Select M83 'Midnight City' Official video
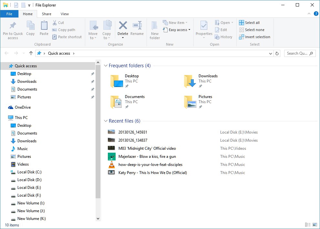The height and width of the screenshot is (229, 320). [x=147, y=148]
